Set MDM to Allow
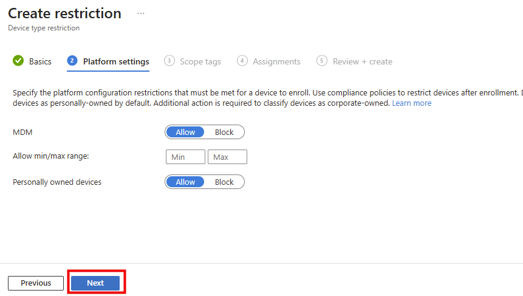Image resolution: width=523 pixels, height=296 pixels. click(185, 132)
